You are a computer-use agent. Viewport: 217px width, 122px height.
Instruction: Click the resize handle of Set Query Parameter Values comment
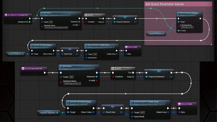click(211, 44)
